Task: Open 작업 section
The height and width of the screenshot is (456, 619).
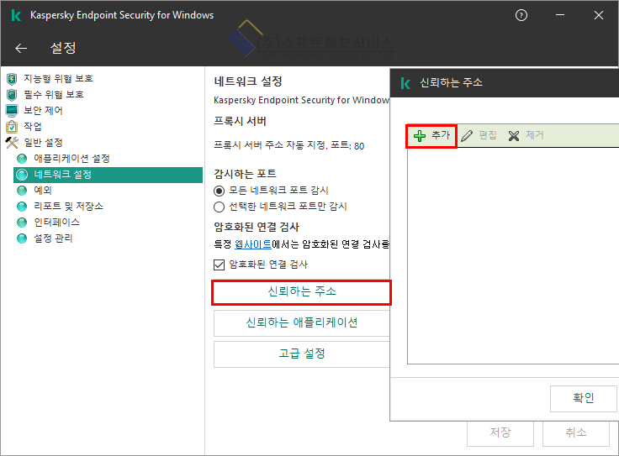Action: click(33, 127)
